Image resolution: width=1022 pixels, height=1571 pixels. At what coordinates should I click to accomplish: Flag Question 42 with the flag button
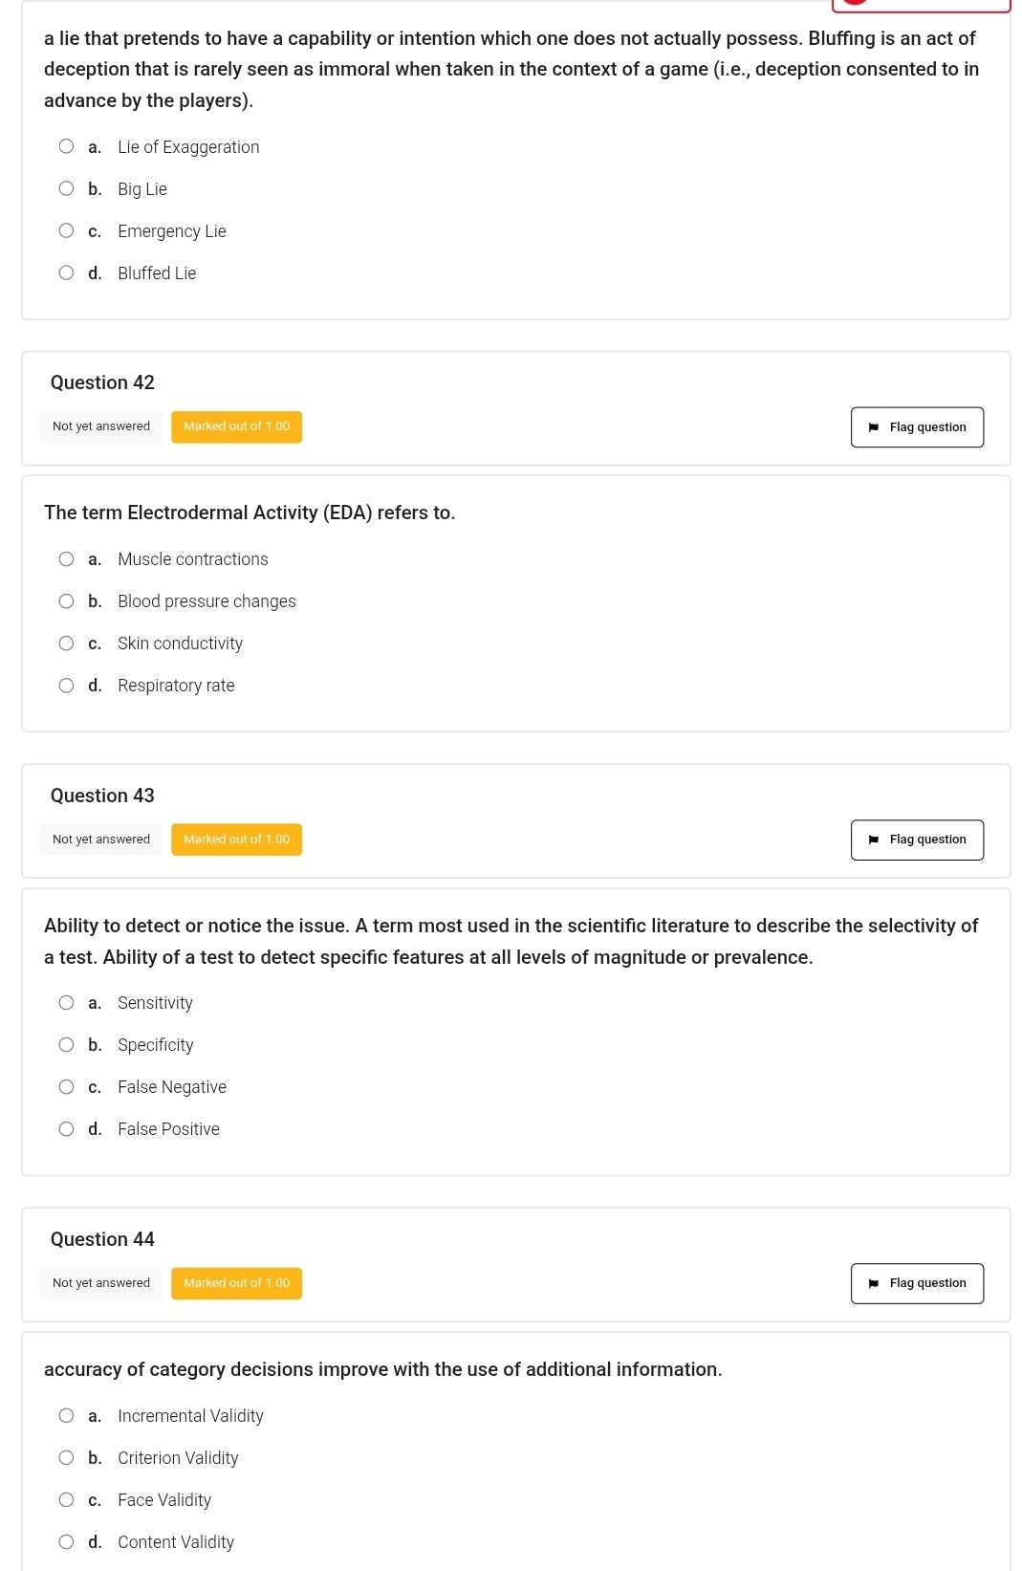917,427
